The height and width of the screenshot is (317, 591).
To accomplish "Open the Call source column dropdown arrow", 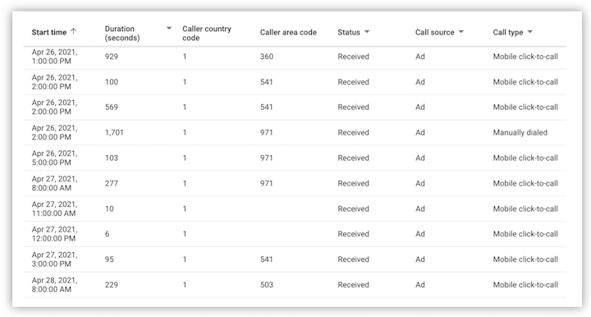I will coord(461,32).
